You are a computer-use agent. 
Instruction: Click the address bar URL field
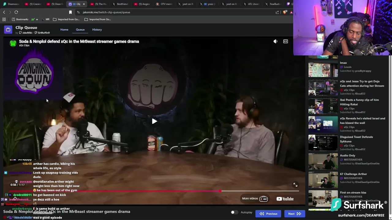(175, 12)
